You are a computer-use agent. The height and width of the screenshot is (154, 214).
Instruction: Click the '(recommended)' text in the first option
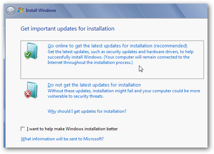[x=170, y=46]
